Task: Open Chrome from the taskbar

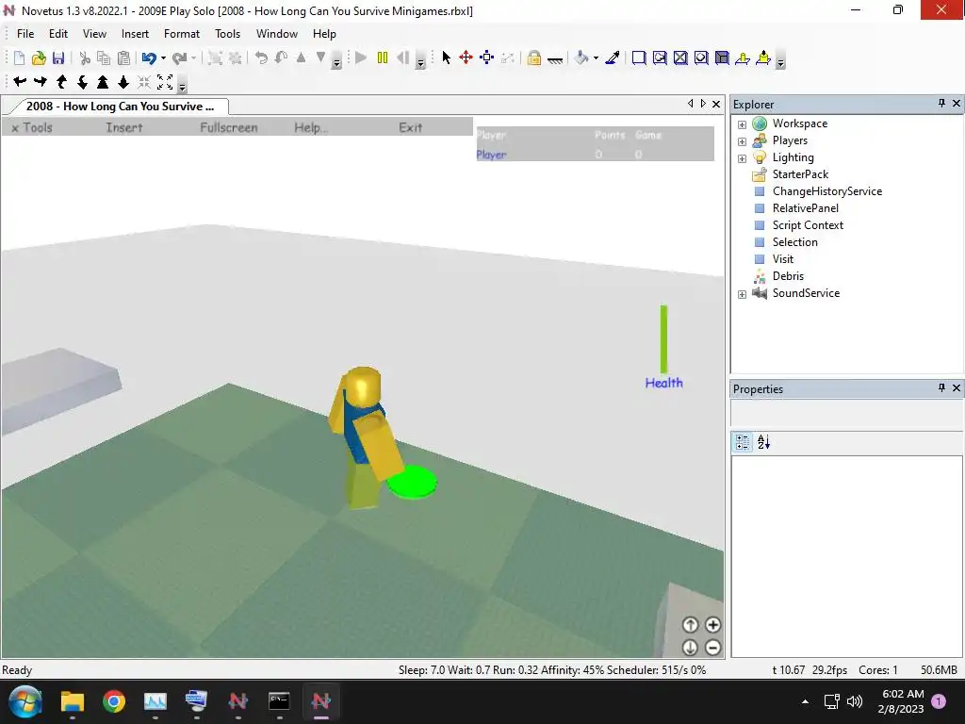Action: pos(114,701)
